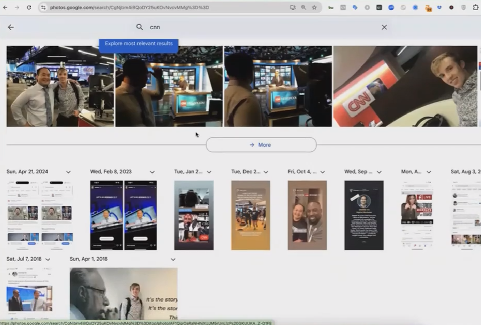The width and height of the screenshot is (481, 325).
Task: Go back using the browser back arrow
Action: pyautogui.click(x=5, y=8)
